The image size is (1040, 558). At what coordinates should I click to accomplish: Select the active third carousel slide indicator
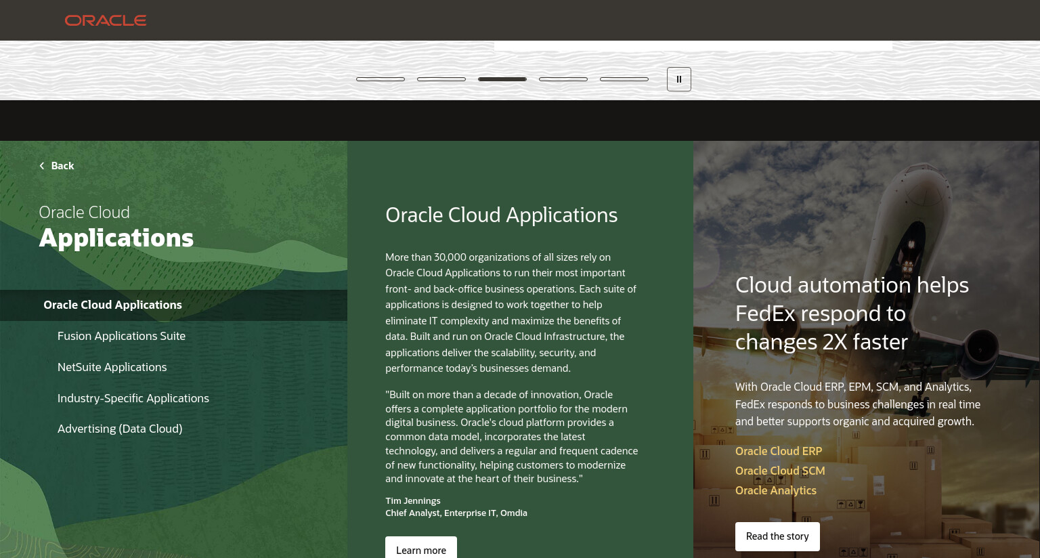[x=502, y=79]
